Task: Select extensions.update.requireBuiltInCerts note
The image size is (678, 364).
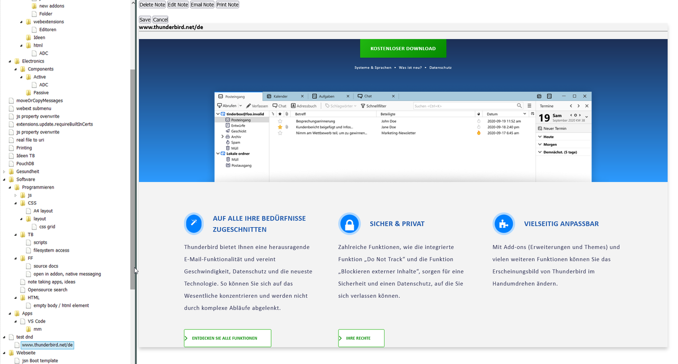Action: (55, 125)
